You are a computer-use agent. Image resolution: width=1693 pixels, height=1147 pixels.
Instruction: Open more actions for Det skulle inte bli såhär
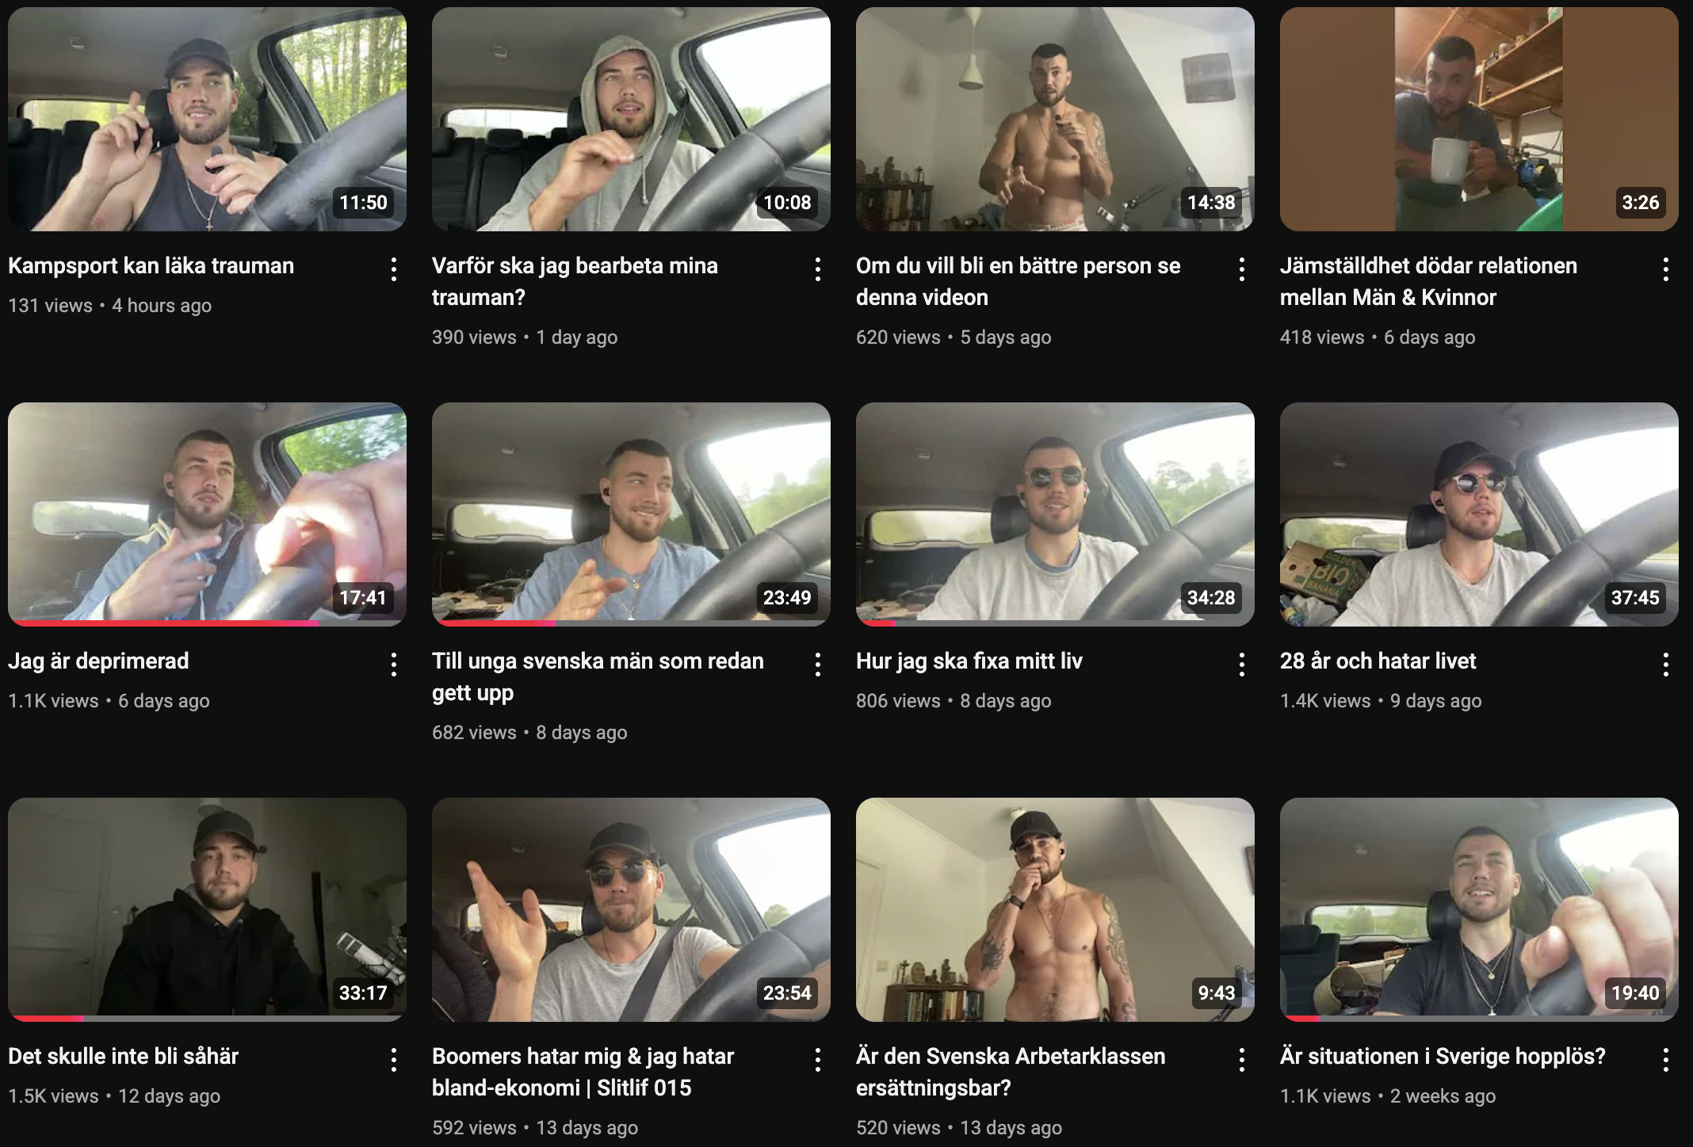pyautogui.click(x=394, y=1060)
